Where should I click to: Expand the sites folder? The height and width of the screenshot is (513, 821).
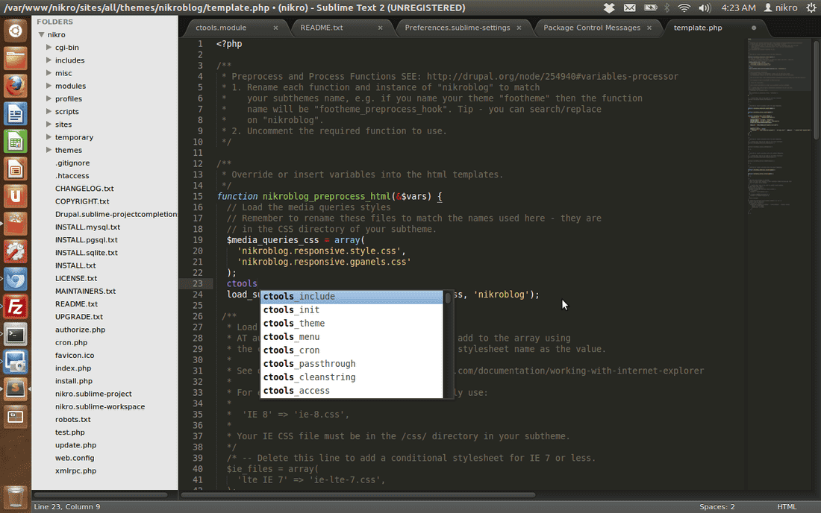point(49,124)
